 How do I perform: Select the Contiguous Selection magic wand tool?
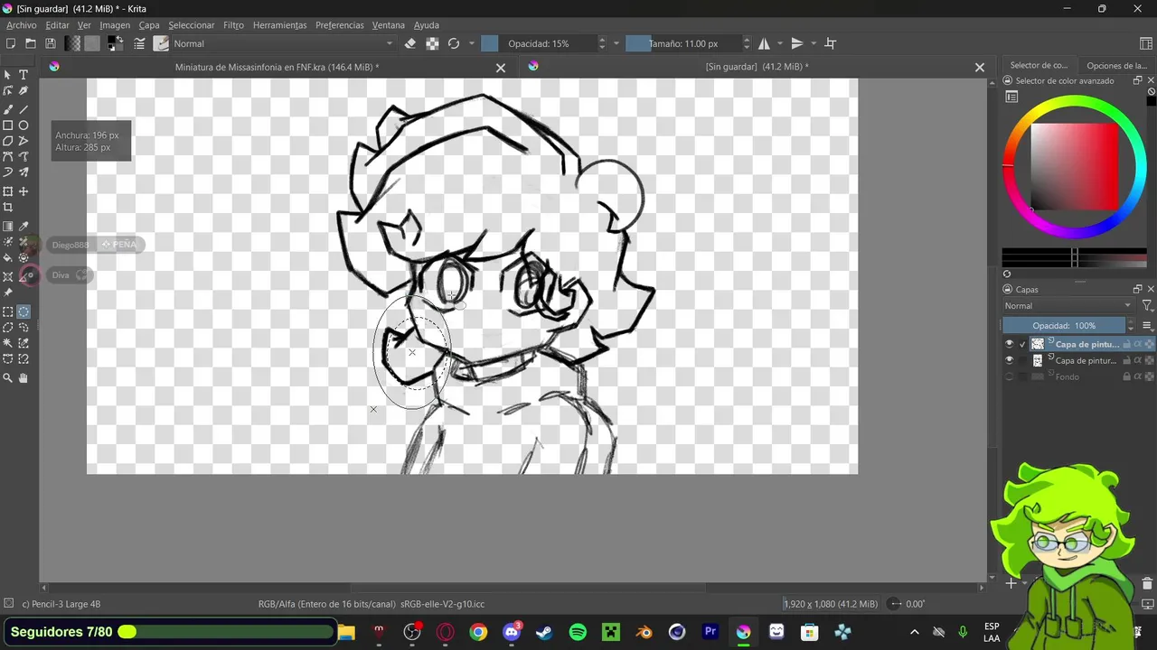coord(8,343)
